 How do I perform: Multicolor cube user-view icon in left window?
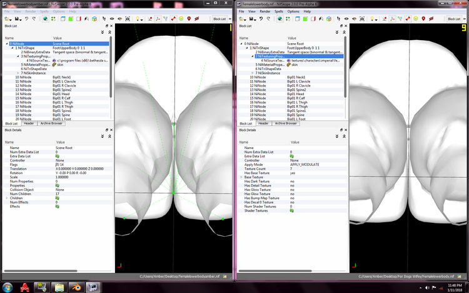coord(94,19)
